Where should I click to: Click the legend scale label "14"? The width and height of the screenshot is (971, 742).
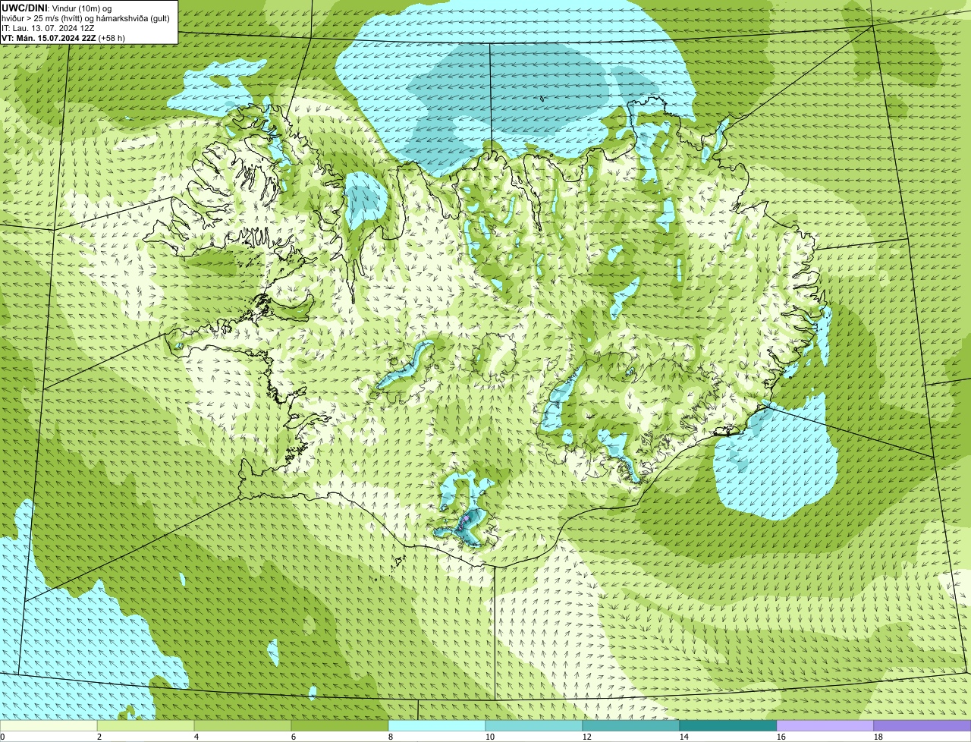[684, 737]
